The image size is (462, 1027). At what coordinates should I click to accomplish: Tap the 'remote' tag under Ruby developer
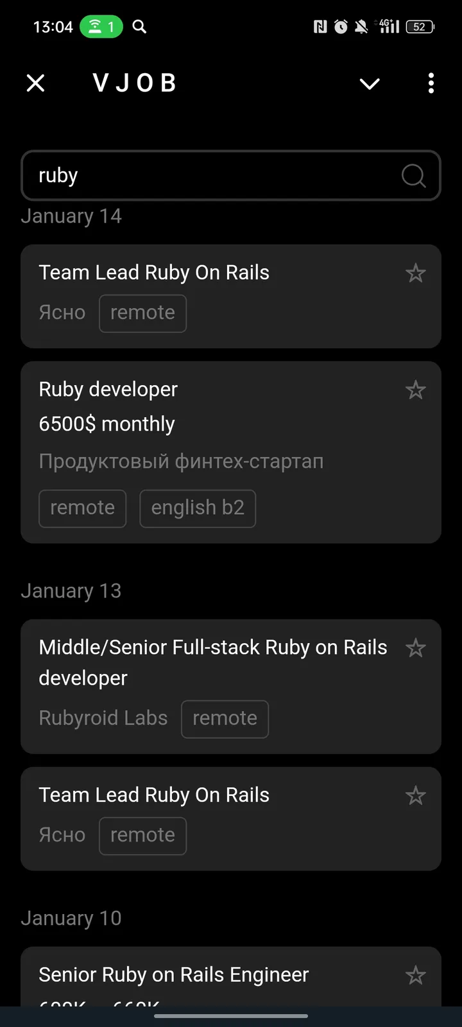pos(82,508)
